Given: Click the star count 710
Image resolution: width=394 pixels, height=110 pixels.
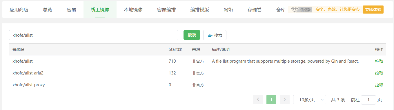Looking at the screenshot, I should (x=172, y=61).
